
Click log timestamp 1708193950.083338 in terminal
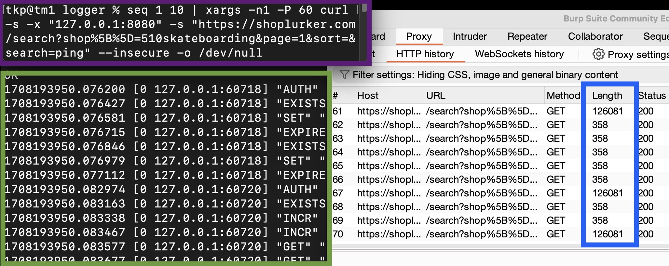[65, 218]
